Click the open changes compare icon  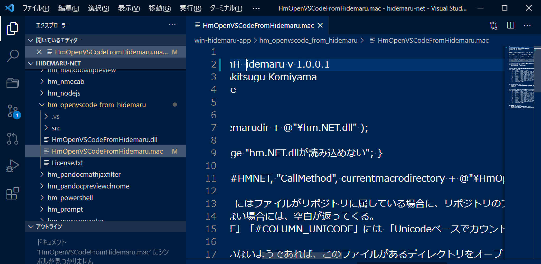493,25
